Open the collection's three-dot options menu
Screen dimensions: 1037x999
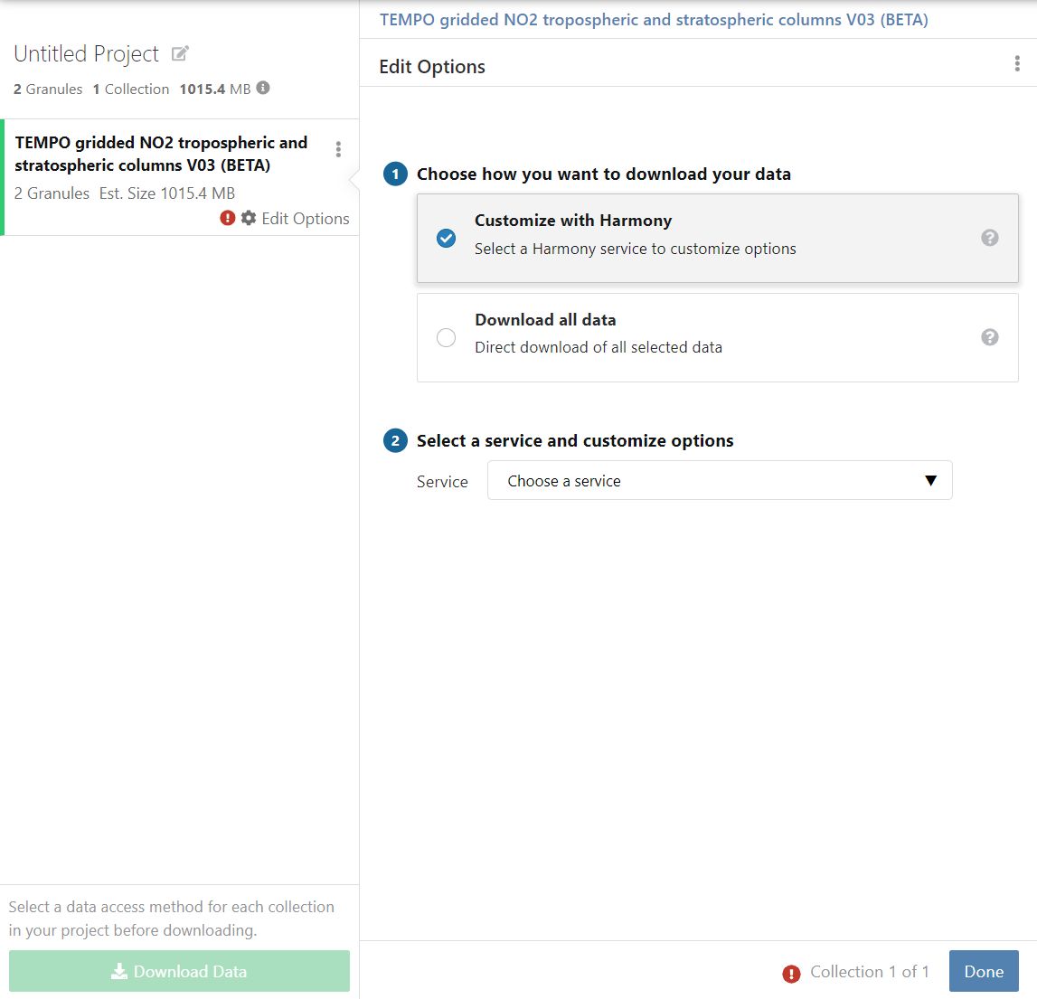pos(338,150)
